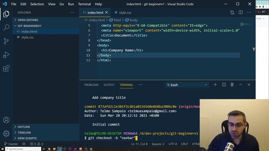269x151 pixels.
Task: Open the Explorer view in activity bar
Action: click(6, 14)
